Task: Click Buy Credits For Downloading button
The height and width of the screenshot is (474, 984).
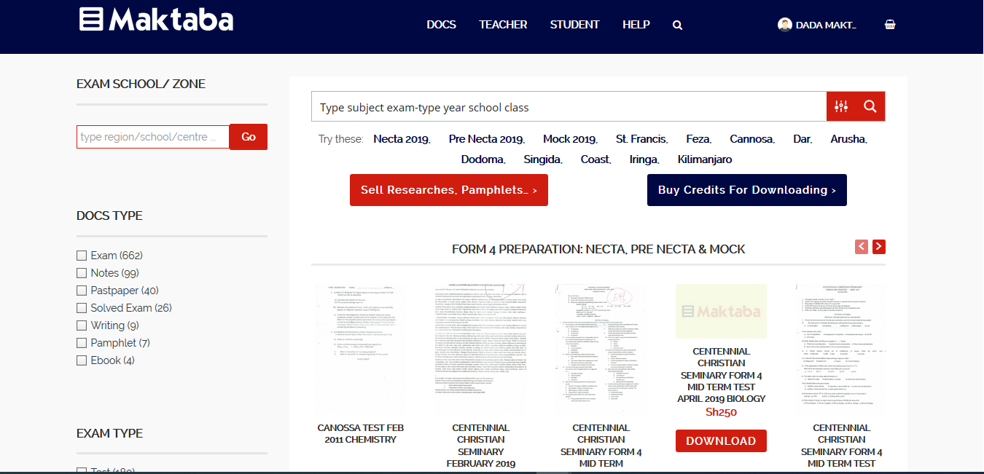Action: click(747, 190)
